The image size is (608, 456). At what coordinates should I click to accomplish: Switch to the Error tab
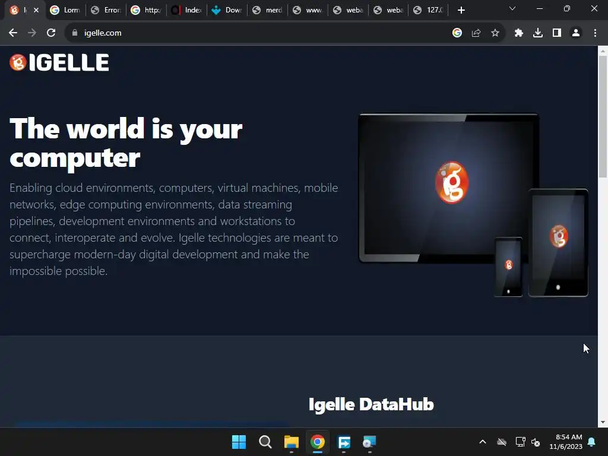(x=106, y=10)
